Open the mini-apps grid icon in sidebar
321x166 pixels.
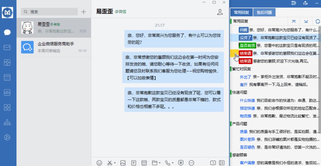click(7, 107)
